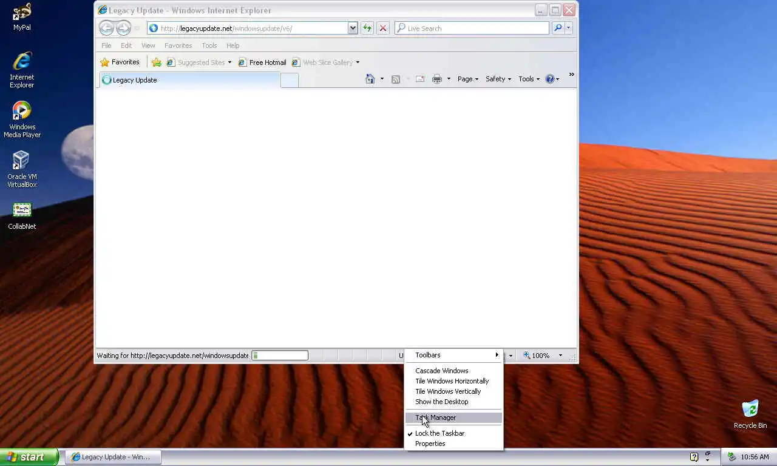Image resolution: width=777 pixels, height=466 pixels.
Task: Open the Recycle Bin
Action: [x=750, y=414]
